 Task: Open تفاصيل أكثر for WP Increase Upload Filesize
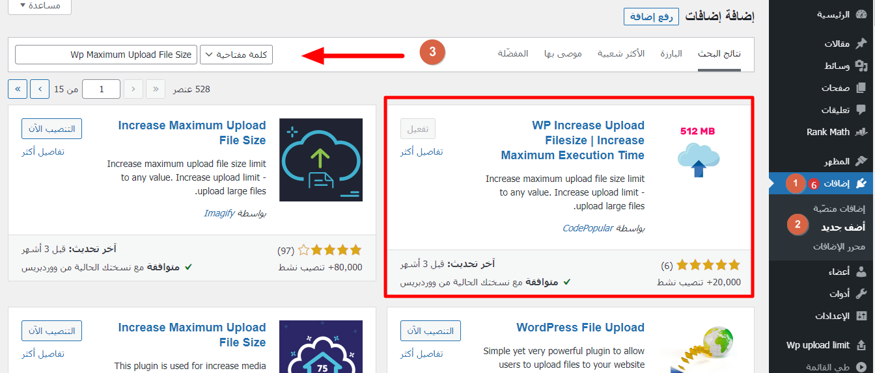click(421, 151)
